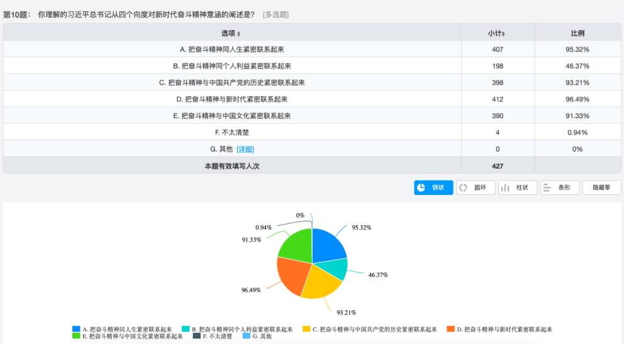
Task: Select the yellow slice of the pie chart
Action: pos(321,283)
